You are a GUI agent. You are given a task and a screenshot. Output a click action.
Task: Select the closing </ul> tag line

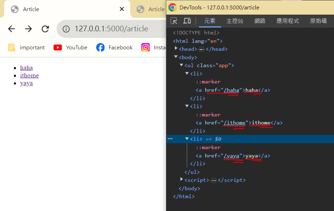coord(192,172)
